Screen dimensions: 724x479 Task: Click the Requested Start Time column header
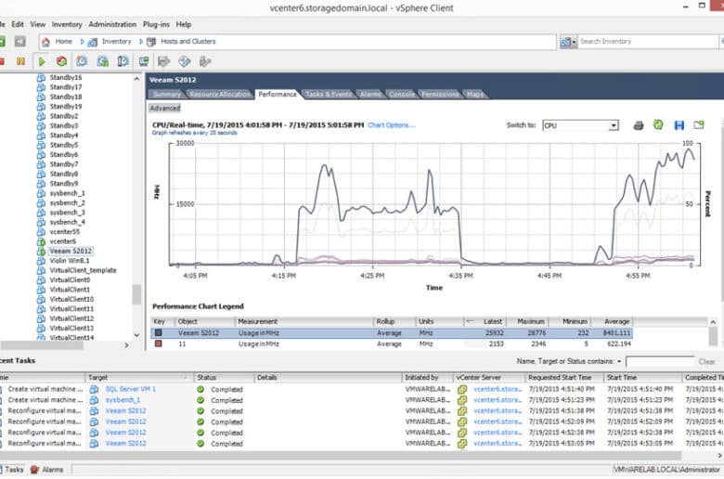[x=563, y=378]
